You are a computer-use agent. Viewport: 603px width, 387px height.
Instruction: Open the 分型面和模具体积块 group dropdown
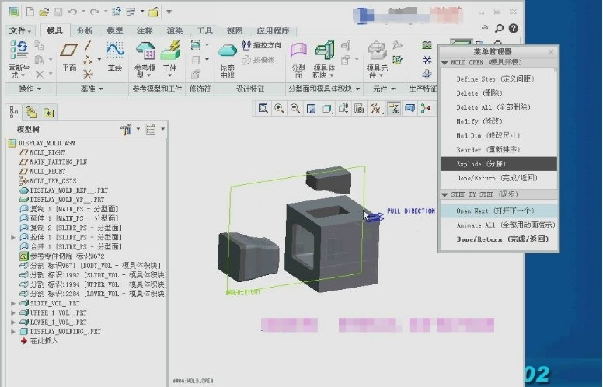[324, 89]
